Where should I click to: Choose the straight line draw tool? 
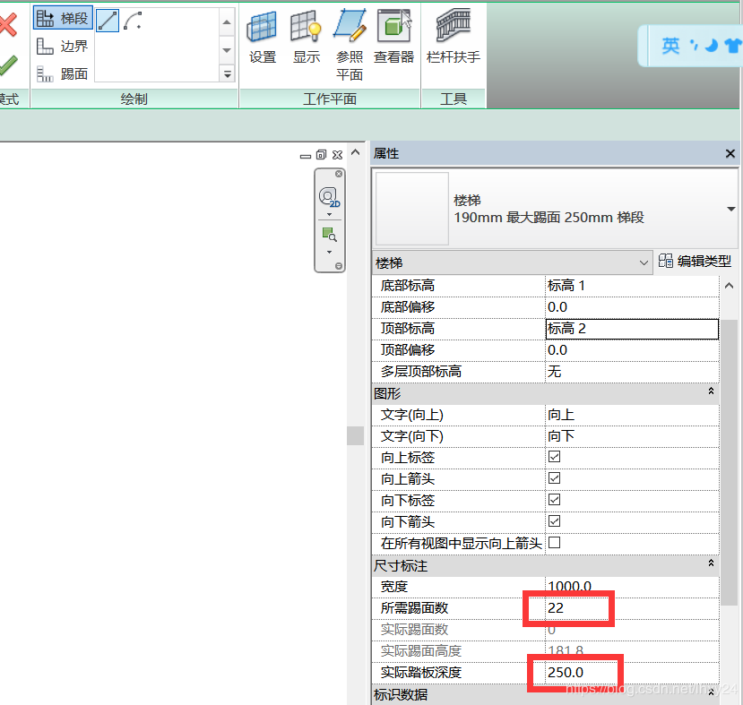[108, 21]
